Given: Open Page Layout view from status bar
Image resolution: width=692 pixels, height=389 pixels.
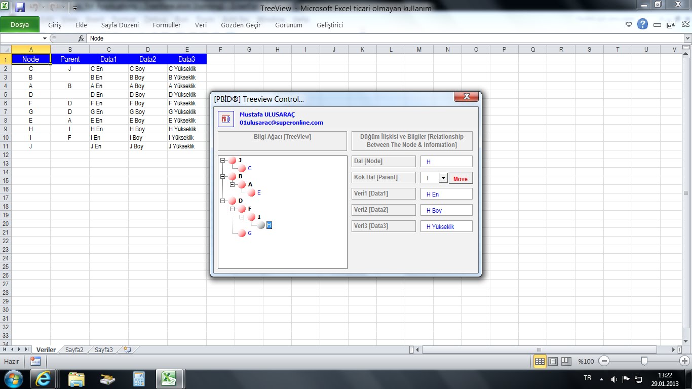Looking at the screenshot, I should coord(553,361).
